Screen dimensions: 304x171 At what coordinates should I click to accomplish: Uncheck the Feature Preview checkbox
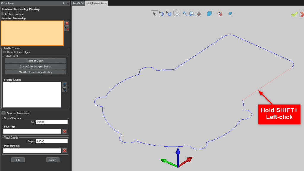[x=3, y=14]
